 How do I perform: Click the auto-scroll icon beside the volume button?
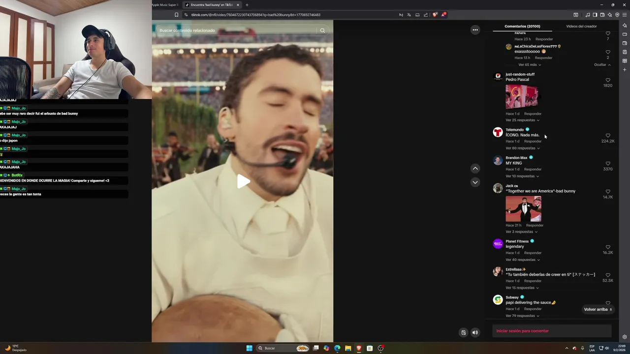[463, 332]
